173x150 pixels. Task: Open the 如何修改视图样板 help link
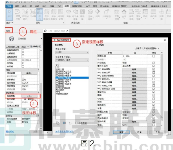click(65, 132)
